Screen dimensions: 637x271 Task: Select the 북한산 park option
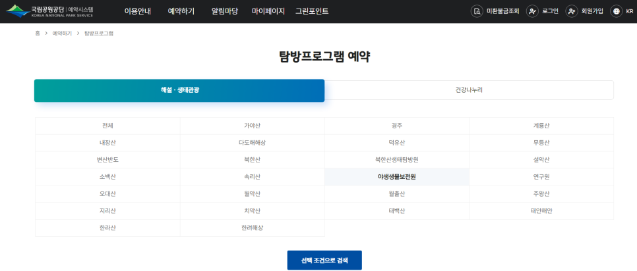tap(253, 160)
